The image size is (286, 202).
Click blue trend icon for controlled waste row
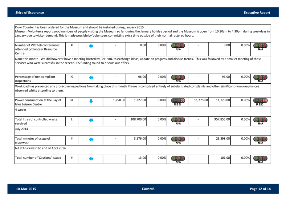click(91, 120)
